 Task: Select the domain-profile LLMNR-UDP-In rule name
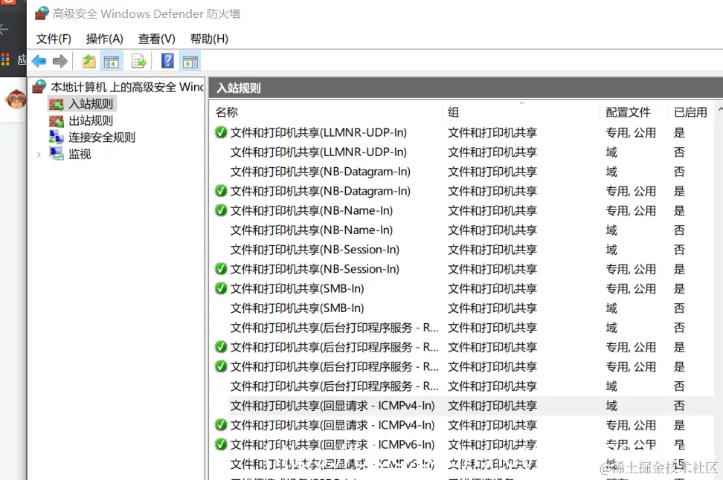tap(318, 152)
